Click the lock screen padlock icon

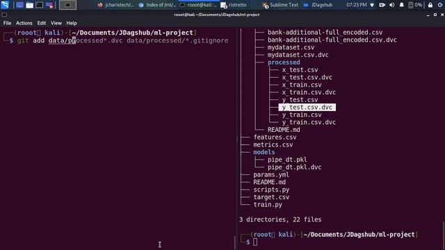tap(430, 5)
